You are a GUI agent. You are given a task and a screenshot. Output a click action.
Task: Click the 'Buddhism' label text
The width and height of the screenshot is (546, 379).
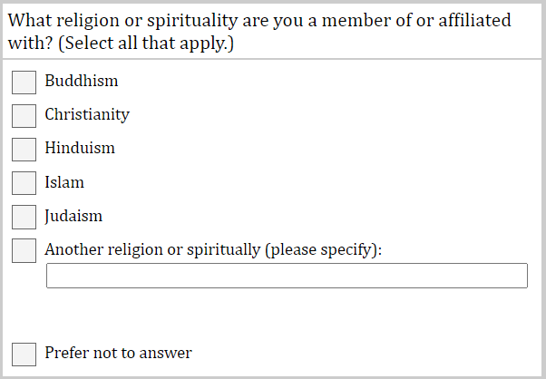pos(82,81)
